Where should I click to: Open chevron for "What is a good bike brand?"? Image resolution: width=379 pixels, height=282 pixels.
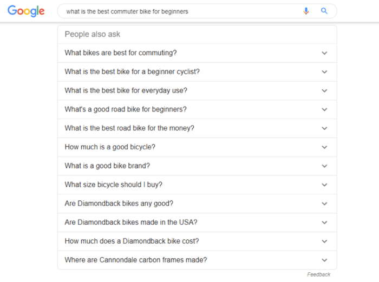(324, 166)
